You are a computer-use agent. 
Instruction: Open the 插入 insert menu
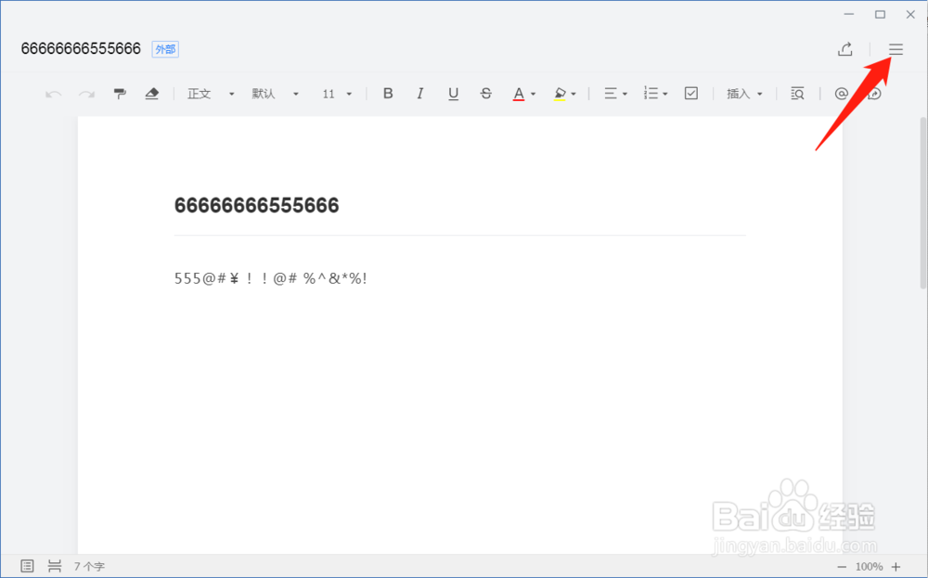tap(744, 94)
